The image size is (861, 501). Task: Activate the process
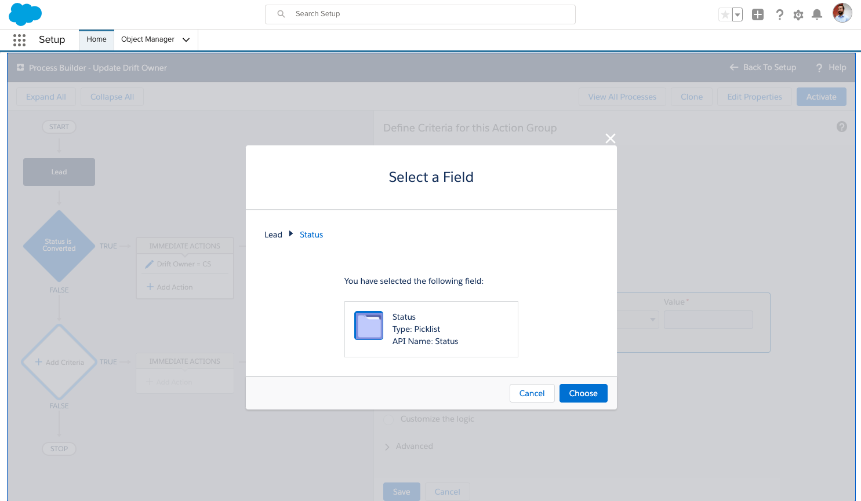coord(821,97)
